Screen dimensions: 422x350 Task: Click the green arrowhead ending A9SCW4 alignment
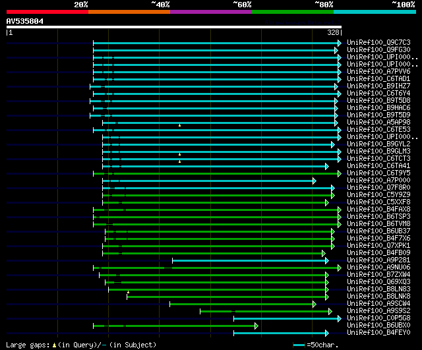[x=315, y=305]
